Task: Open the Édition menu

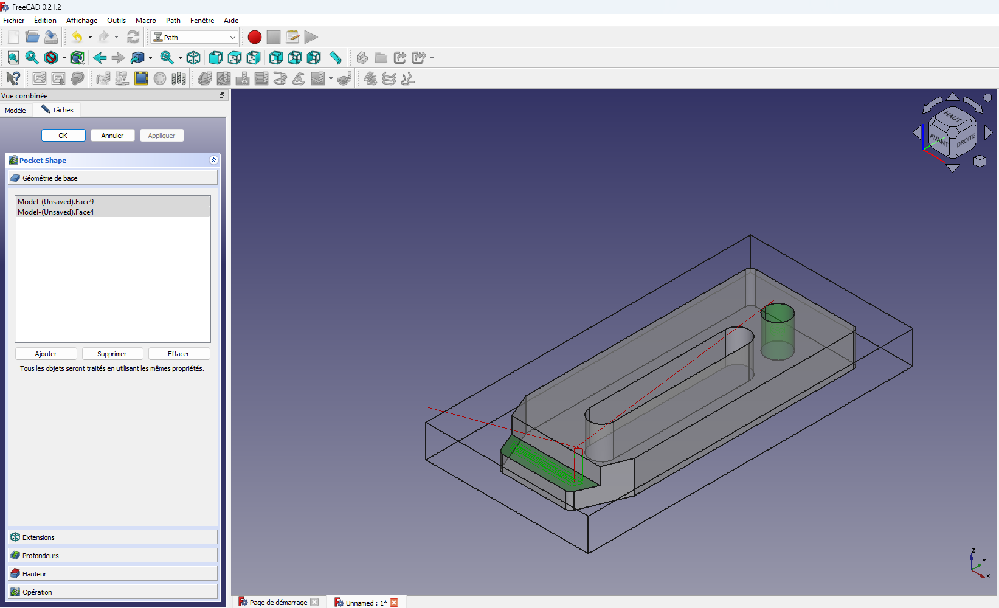Action: 45,21
